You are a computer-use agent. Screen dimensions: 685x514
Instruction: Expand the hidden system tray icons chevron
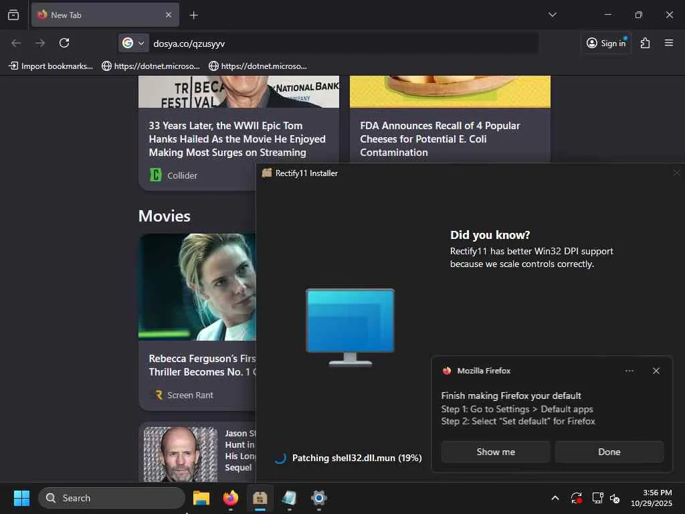555,498
